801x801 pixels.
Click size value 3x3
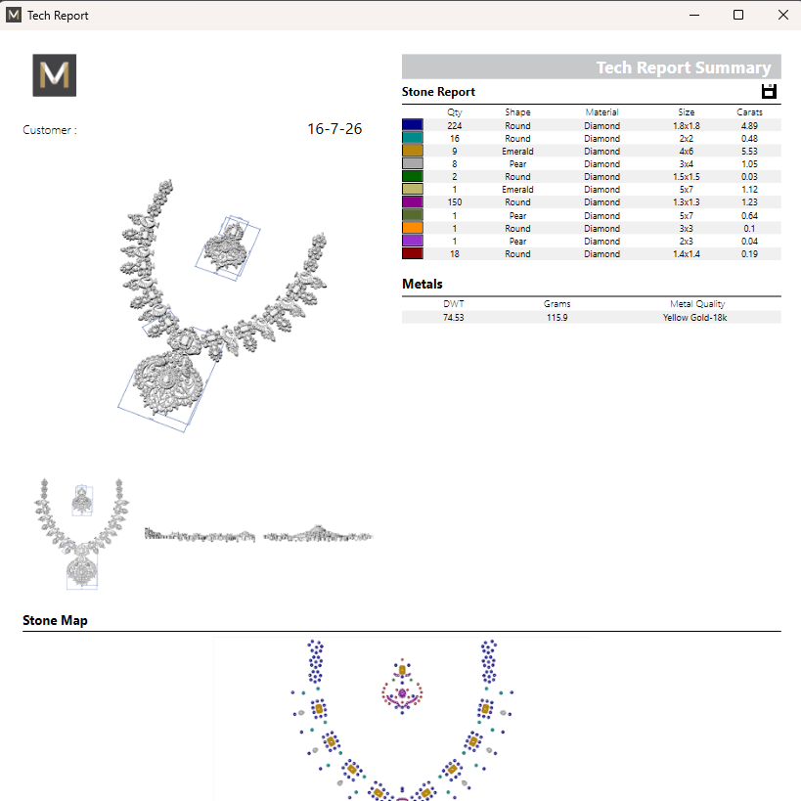coord(686,228)
